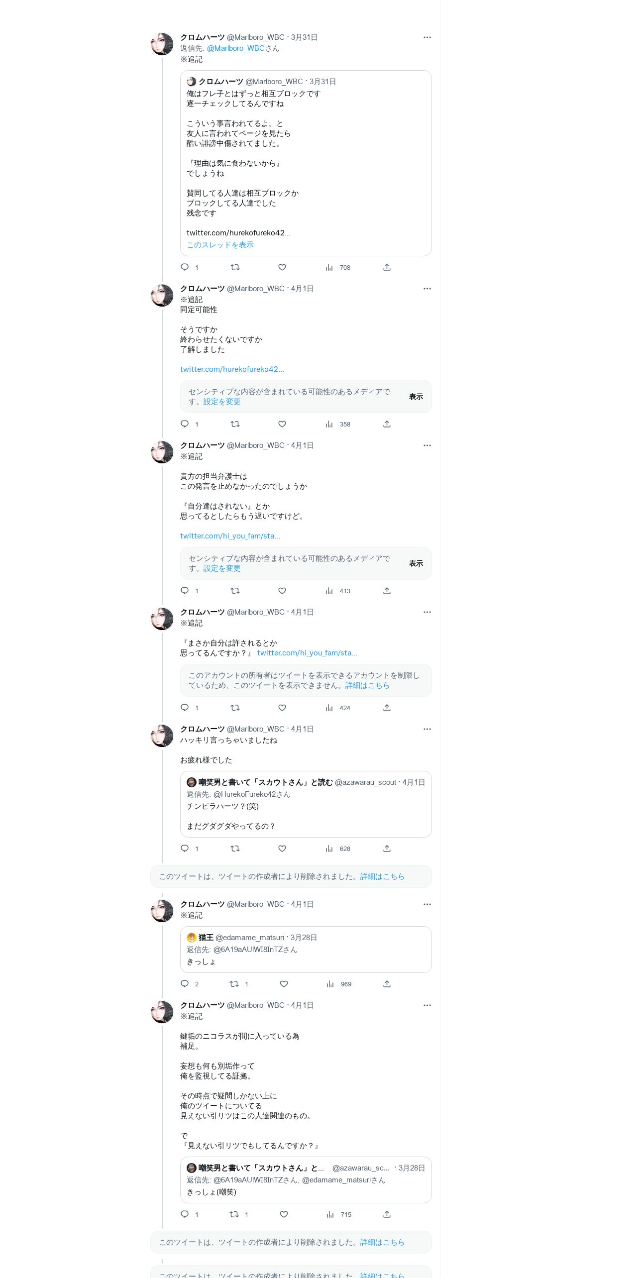Screen dimensions: 639x1278
Task: Open twitter.com/hurekofureko42 link in April 1 tweet
Action: point(232,369)
